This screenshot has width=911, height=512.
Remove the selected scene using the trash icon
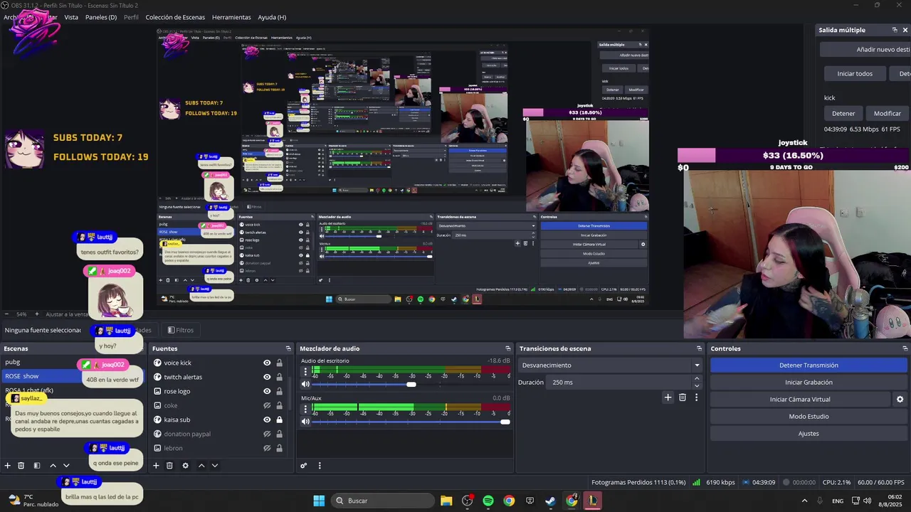pos(21,466)
